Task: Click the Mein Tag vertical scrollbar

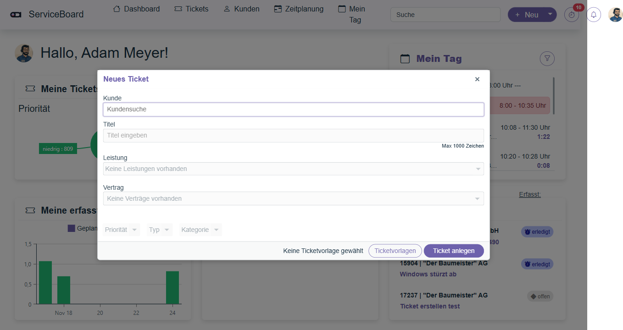Action: click(554, 96)
